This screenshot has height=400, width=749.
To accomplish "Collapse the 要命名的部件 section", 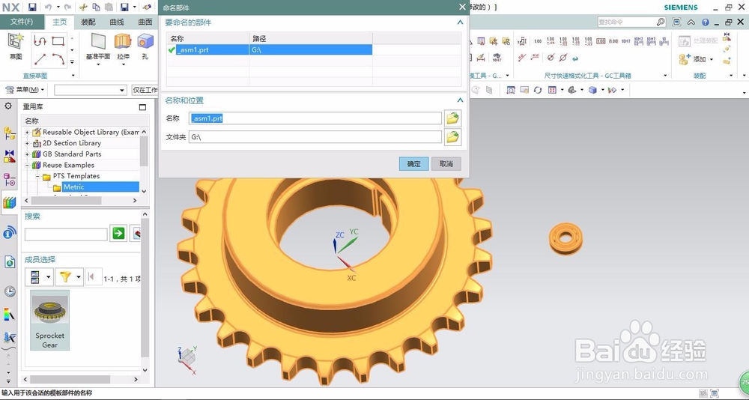I will pyautogui.click(x=460, y=22).
